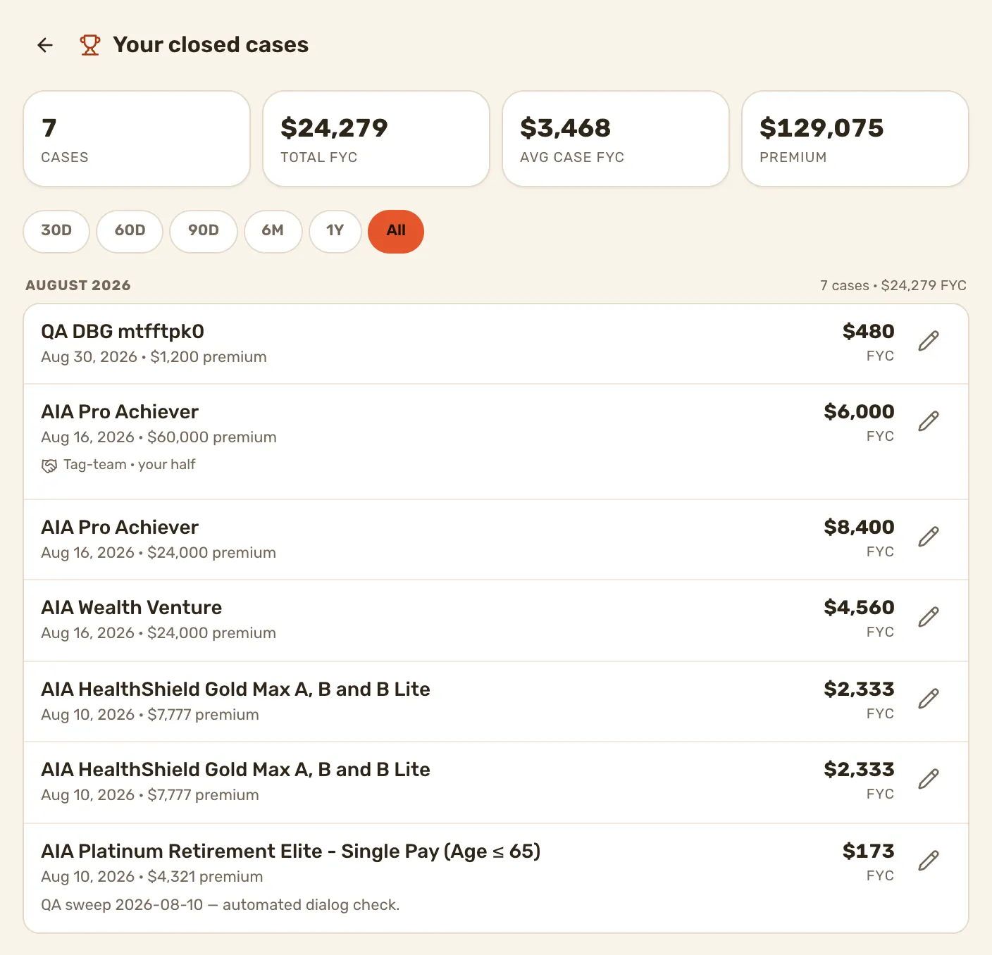Screen dimensions: 992x955
Task: Filter cases to the last 90D
Action: pos(204,231)
